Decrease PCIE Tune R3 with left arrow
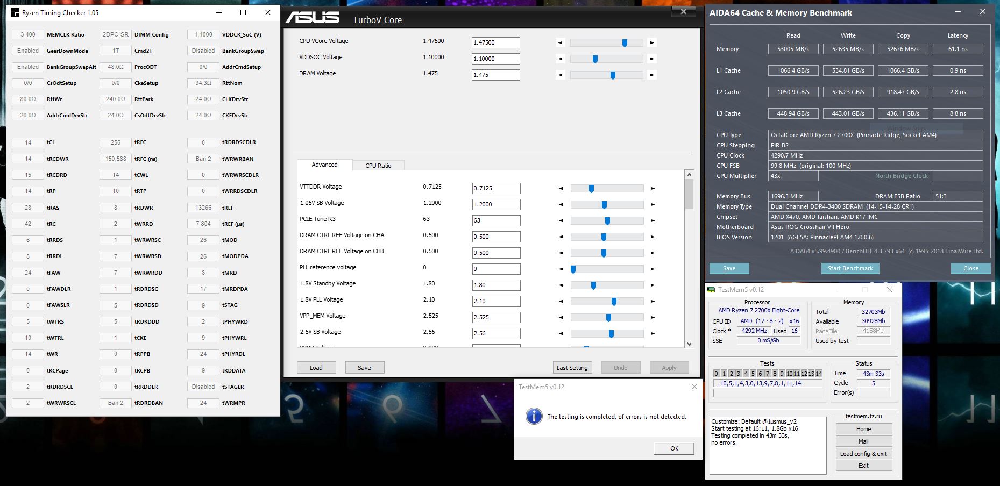This screenshot has width=1000, height=486. click(x=561, y=220)
